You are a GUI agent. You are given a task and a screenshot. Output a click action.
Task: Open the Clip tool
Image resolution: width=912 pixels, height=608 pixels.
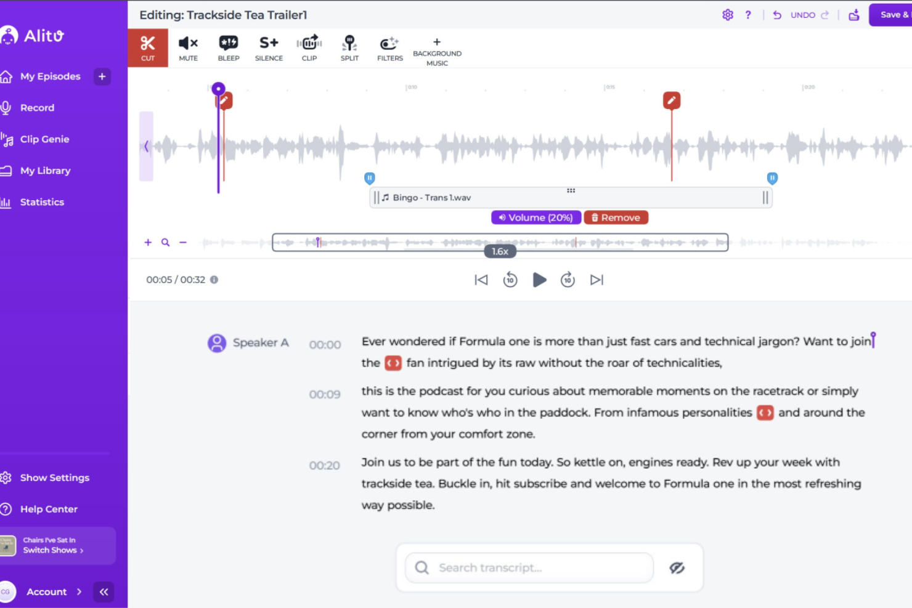click(x=309, y=47)
